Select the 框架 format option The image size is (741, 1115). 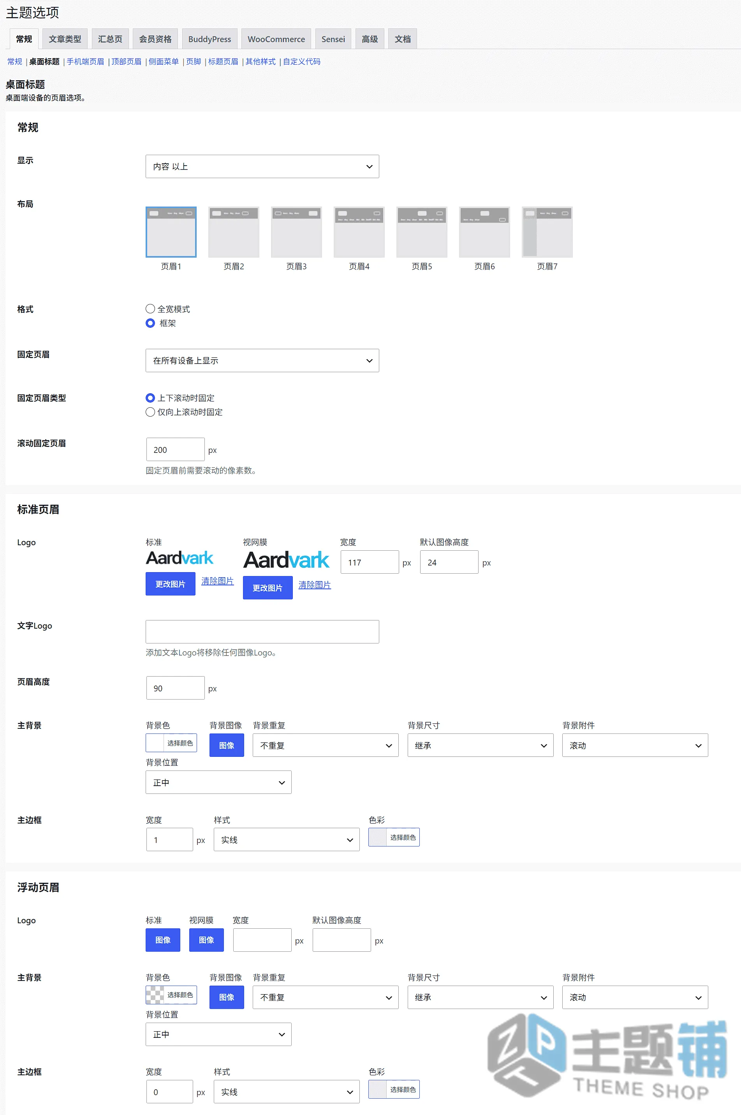[x=150, y=323]
